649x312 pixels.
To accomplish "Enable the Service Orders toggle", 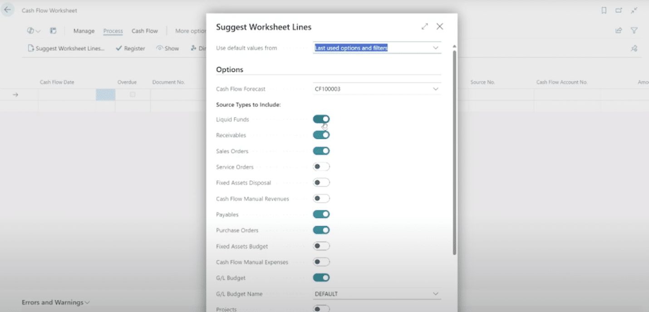I will (x=321, y=167).
